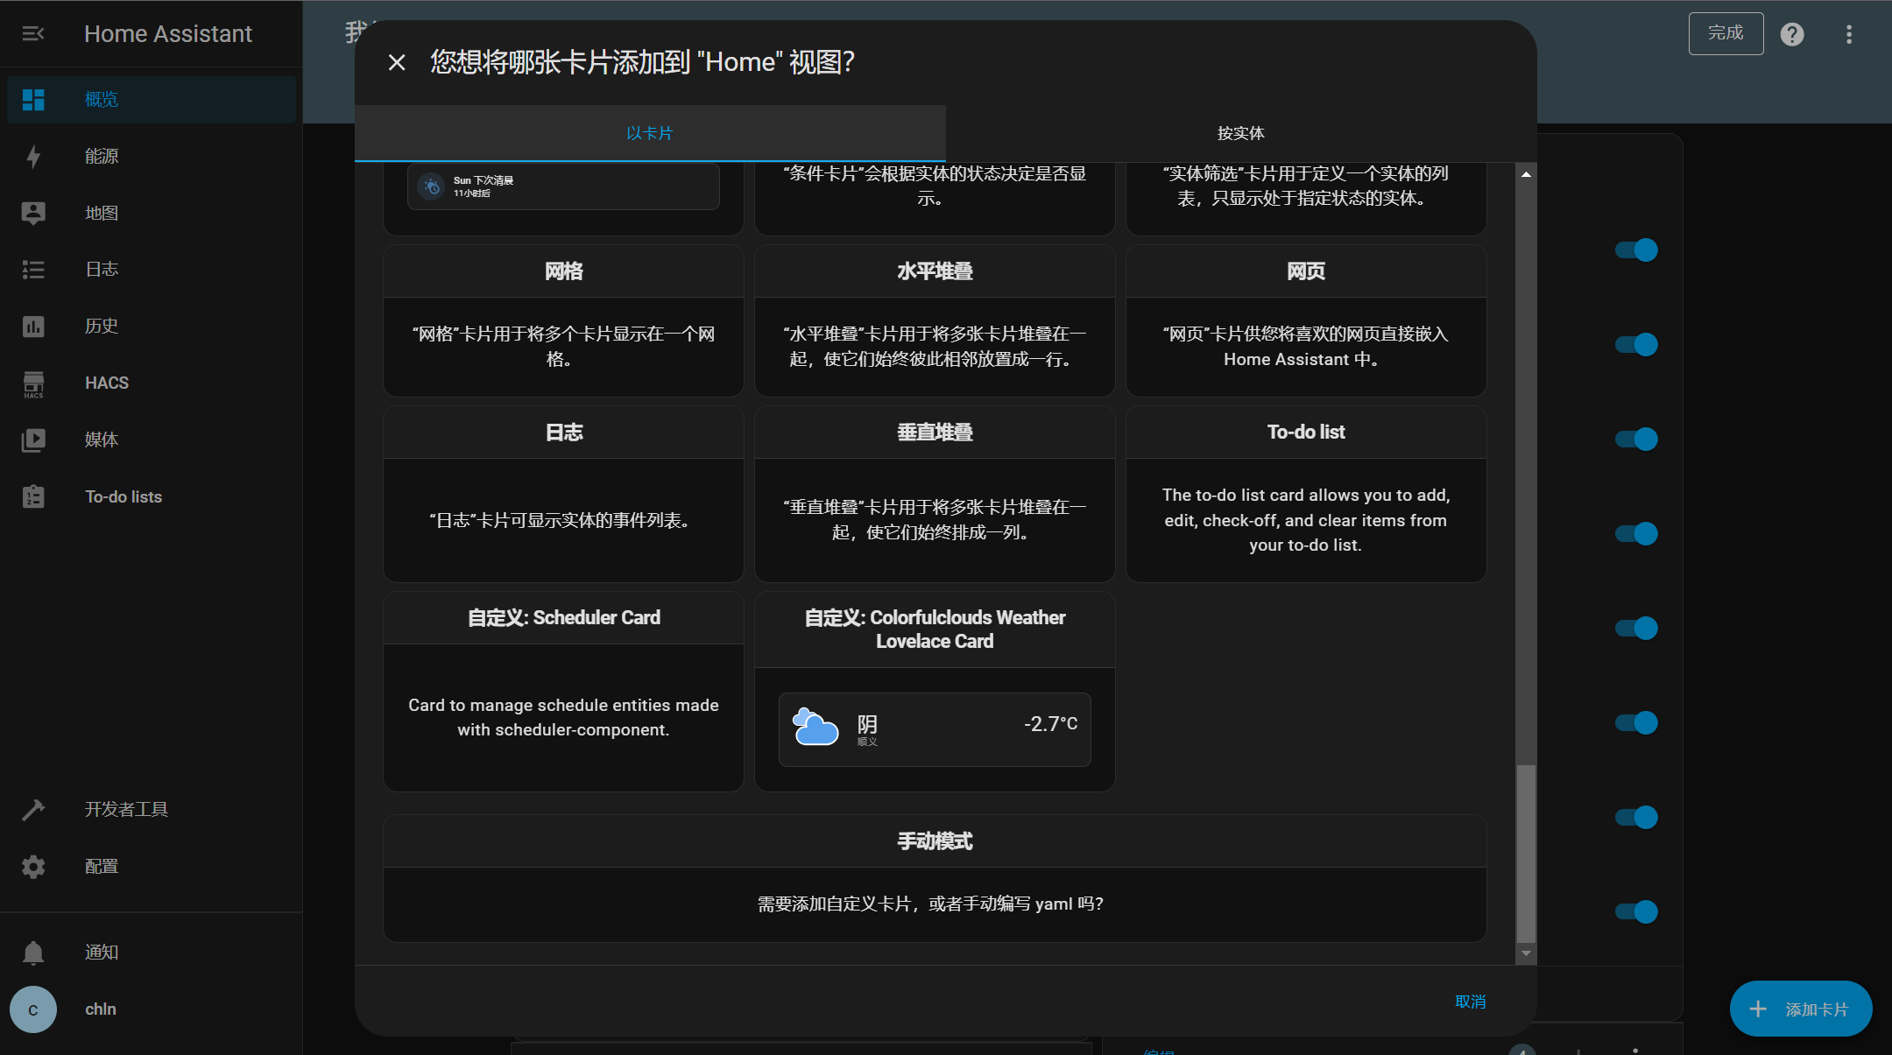Viewport: 1892px width, 1055px height.
Task: Choose the 实体筛选 description card
Action: point(1306,198)
